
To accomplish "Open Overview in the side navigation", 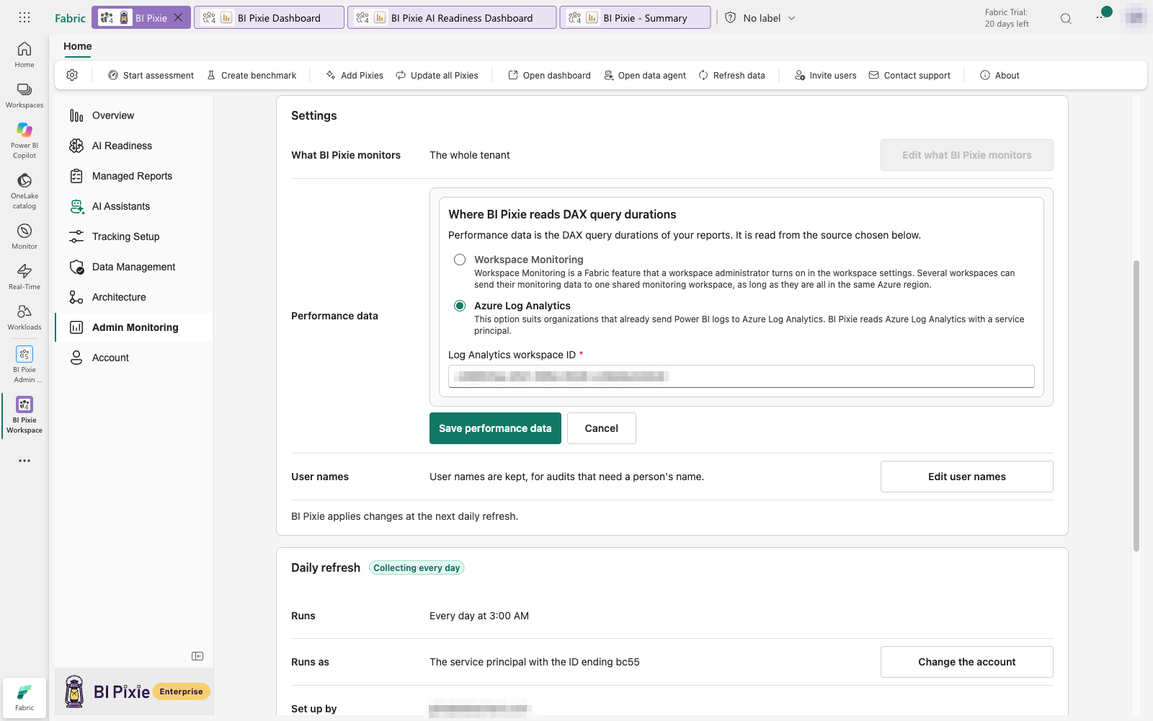I will tap(134, 115).
